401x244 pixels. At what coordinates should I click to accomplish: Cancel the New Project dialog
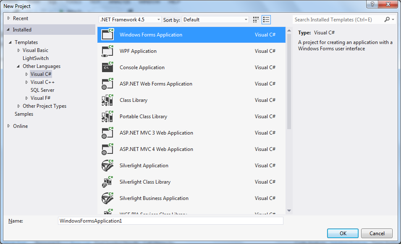377,233
